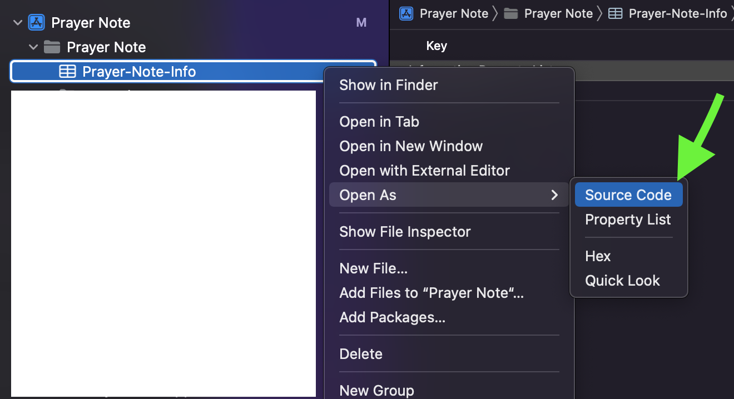The width and height of the screenshot is (734, 399).
Task: Click Prayer Note folder in breadcrumb
Action: (x=558, y=13)
